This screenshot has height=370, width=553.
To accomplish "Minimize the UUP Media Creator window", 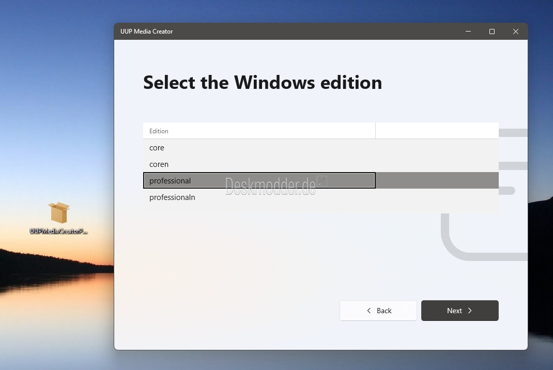I will coord(468,32).
